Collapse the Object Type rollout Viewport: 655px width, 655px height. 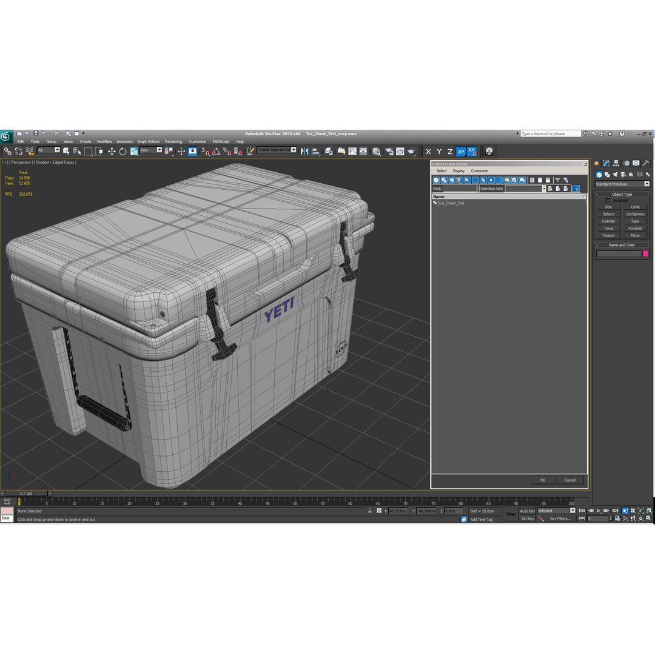click(x=622, y=194)
